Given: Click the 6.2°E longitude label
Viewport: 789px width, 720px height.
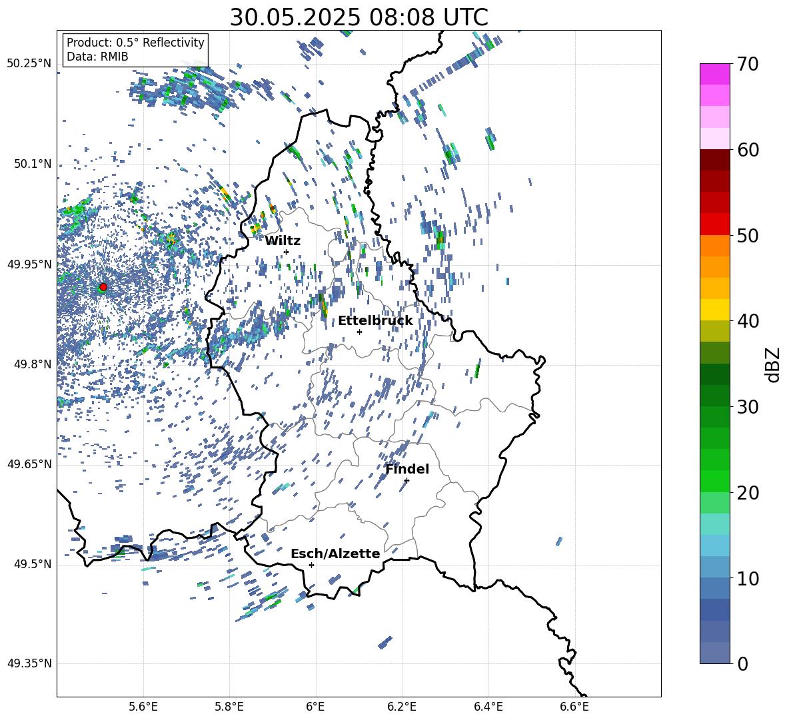Looking at the screenshot, I should (x=402, y=707).
